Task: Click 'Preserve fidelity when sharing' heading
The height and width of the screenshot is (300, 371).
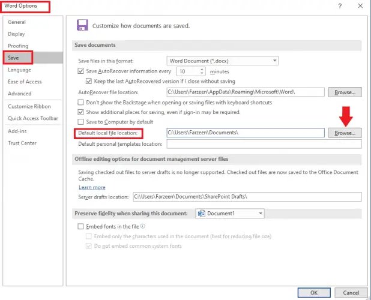Action: click(x=131, y=213)
